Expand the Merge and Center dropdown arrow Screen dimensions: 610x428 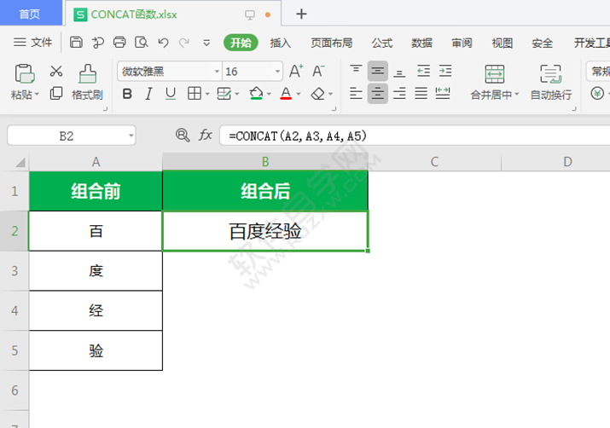click(x=517, y=94)
